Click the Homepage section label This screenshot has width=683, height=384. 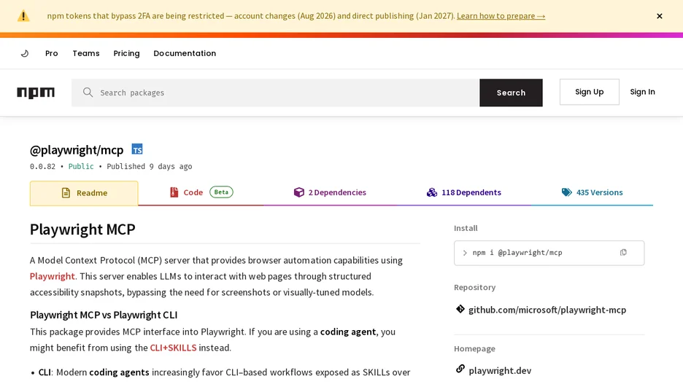(x=474, y=349)
